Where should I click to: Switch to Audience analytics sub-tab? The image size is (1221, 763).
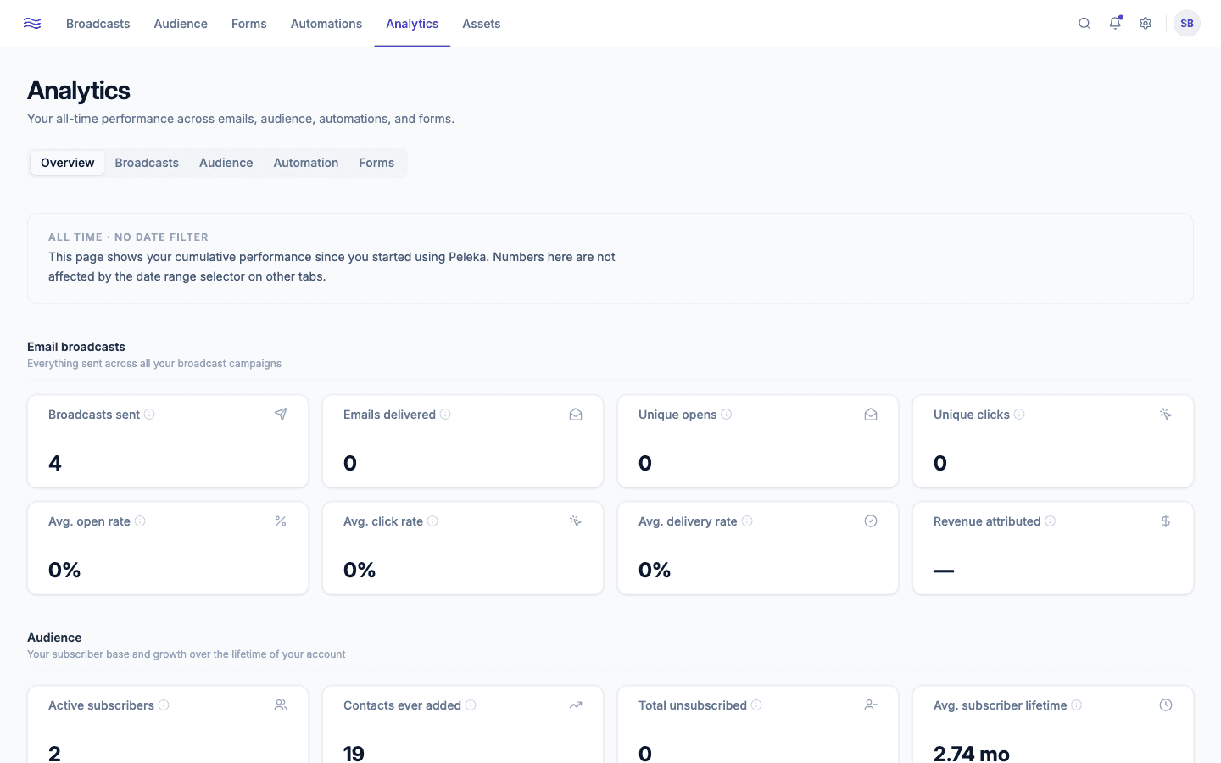point(226,163)
